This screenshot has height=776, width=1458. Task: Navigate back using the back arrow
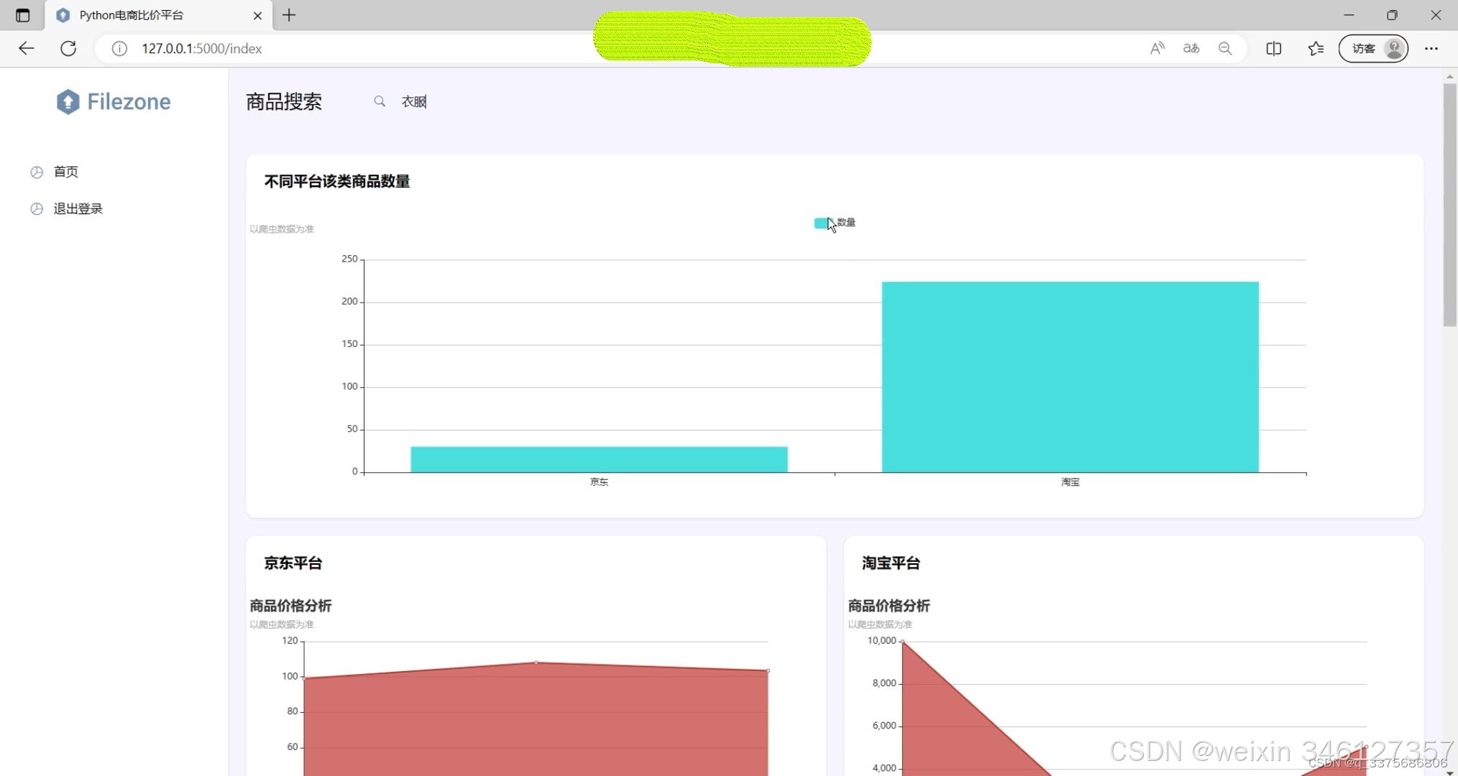tap(26, 48)
